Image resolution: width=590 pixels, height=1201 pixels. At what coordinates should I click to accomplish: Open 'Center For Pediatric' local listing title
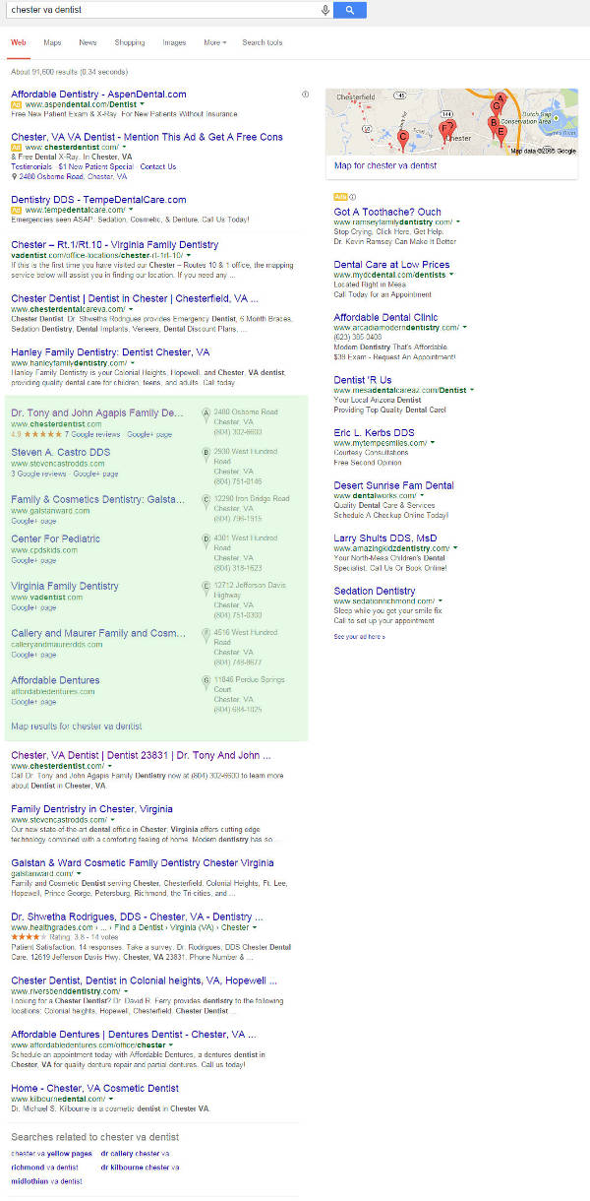pyautogui.click(x=55, y=539)
